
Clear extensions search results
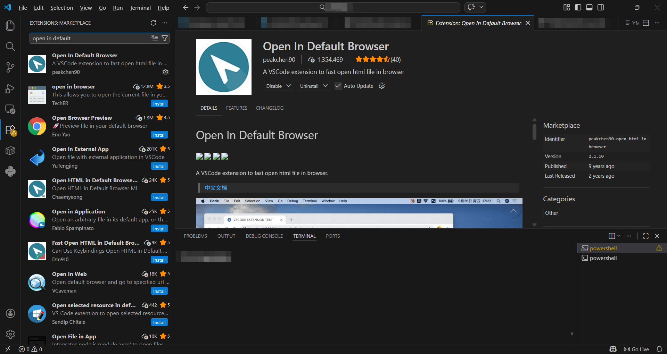coord(155,38)
